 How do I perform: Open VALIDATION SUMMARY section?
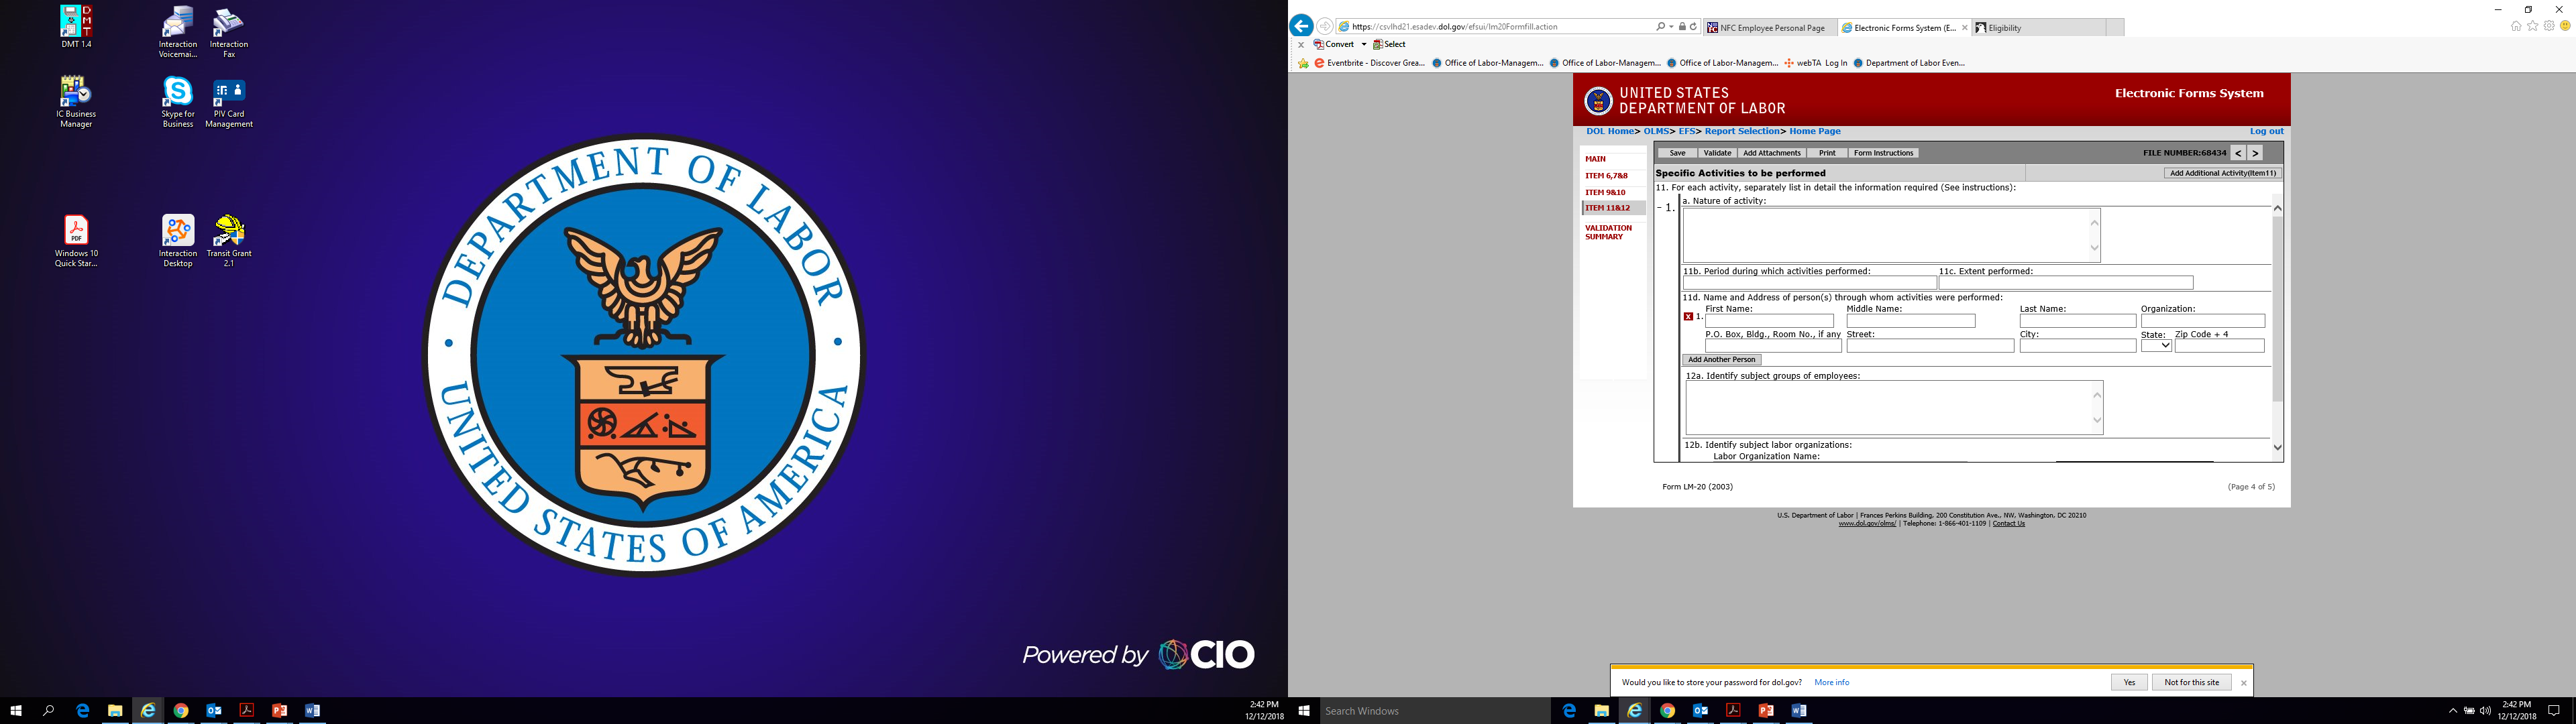coord(1608,232)
